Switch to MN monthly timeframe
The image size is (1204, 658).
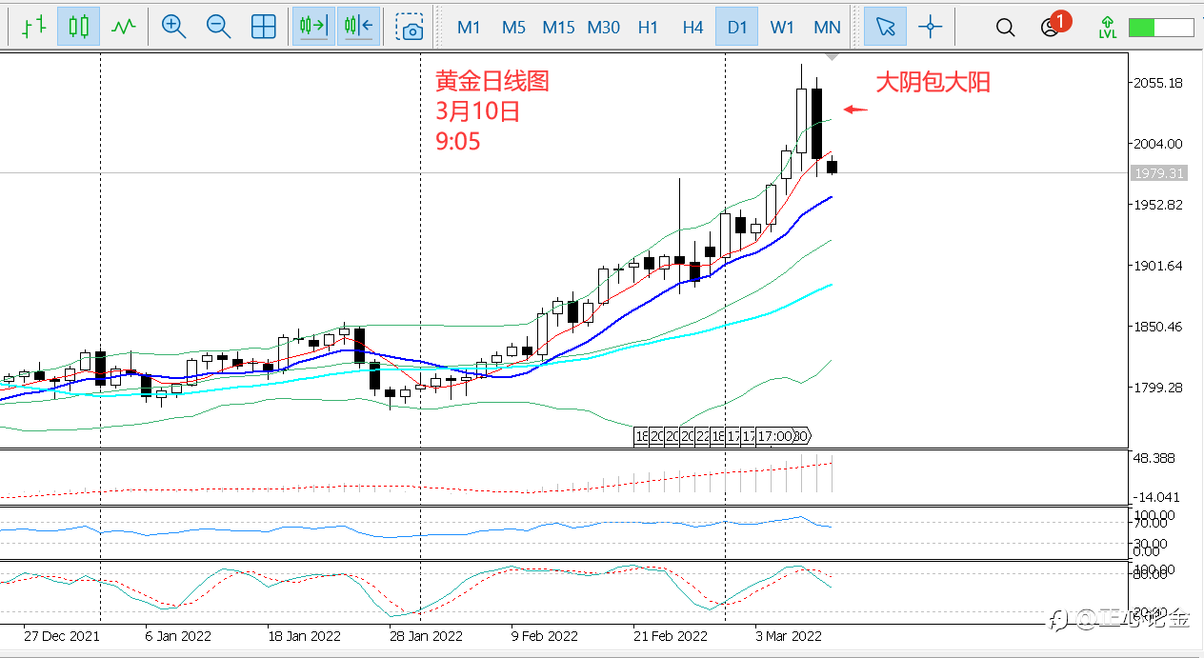coord(827,27)
